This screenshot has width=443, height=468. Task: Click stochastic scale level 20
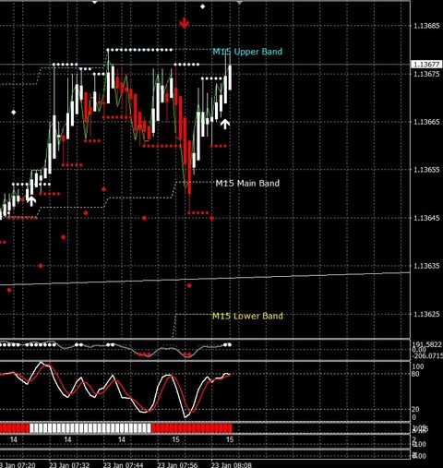click(x=415, y=409)
